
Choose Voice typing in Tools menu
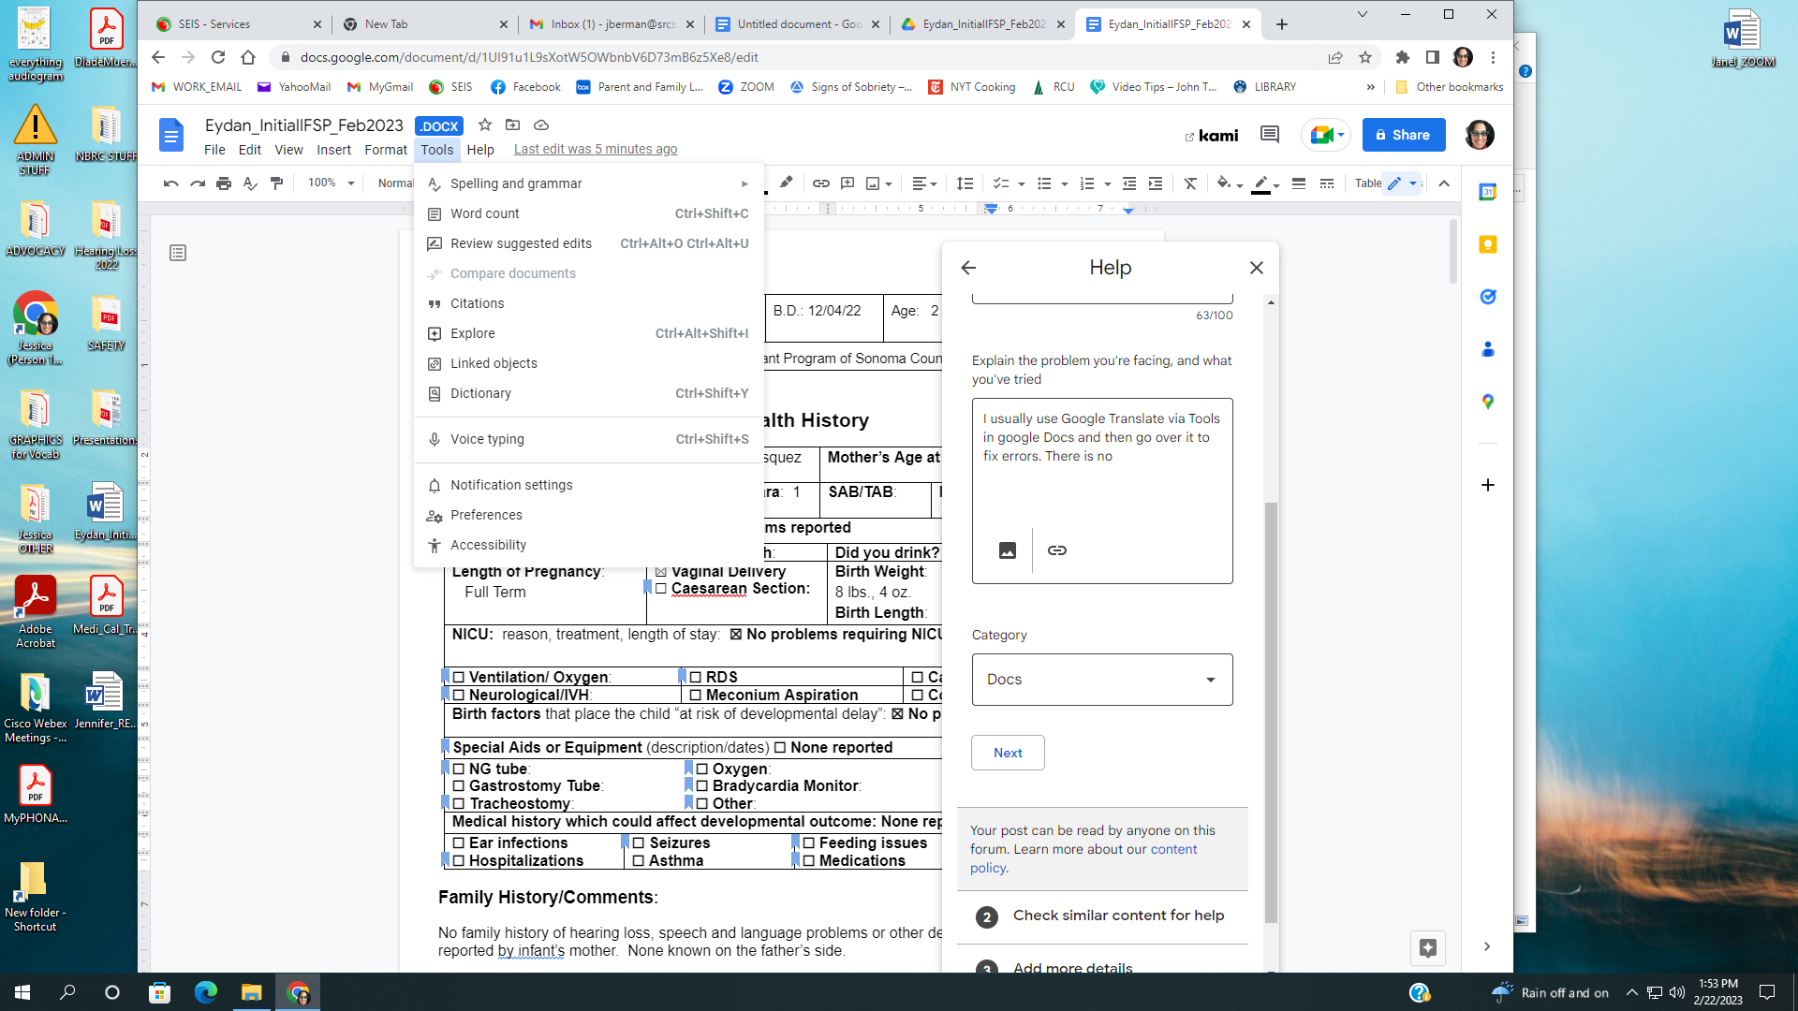(x=487, y=439)
